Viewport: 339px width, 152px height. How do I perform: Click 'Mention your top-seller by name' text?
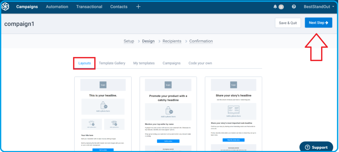[159, 124]
